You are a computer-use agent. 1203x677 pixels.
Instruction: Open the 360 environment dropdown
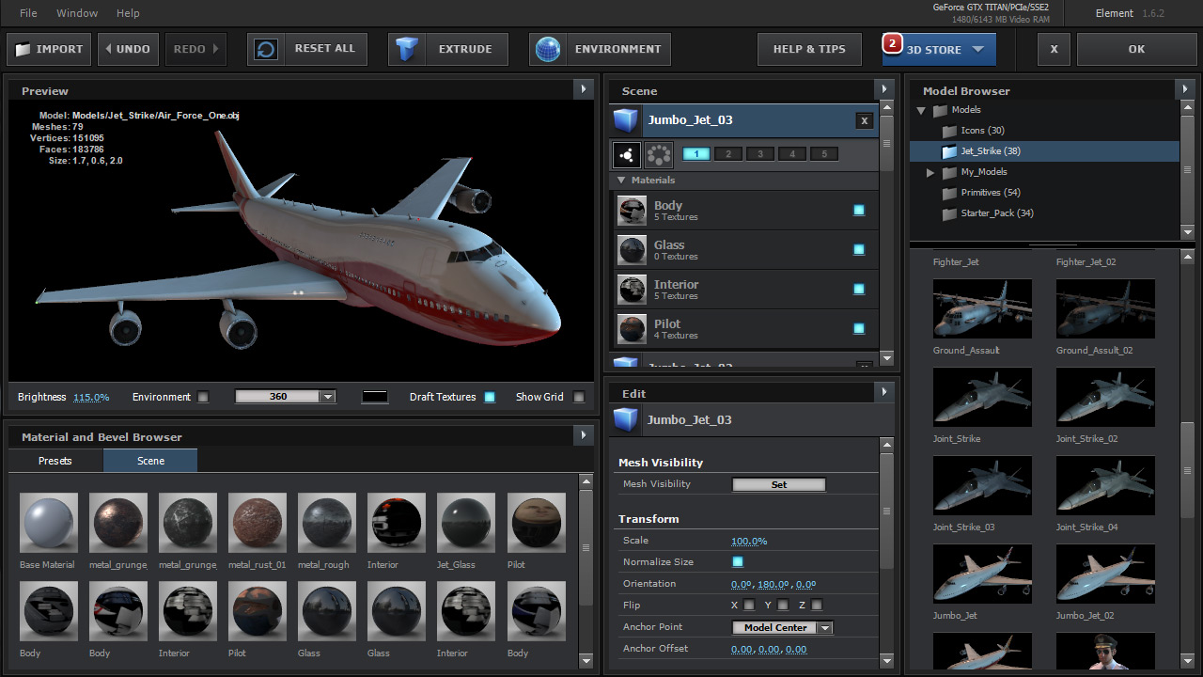click(285, 397)
